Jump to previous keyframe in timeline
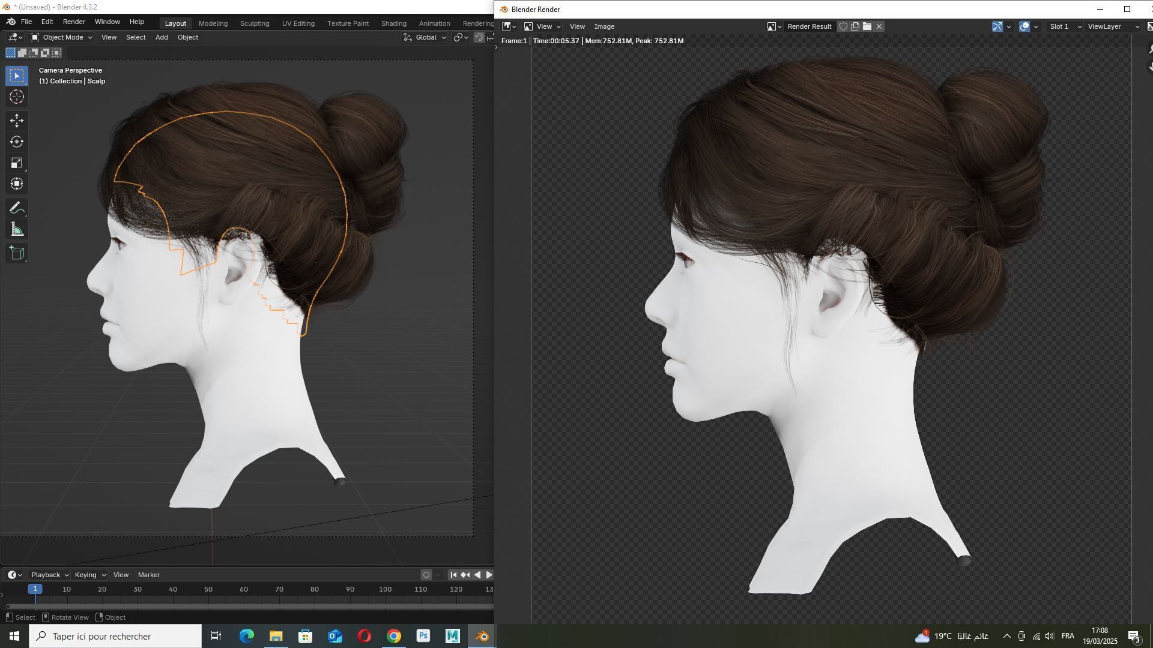The width and height of the screenshot is (1153, 648). tap(465, 575)
